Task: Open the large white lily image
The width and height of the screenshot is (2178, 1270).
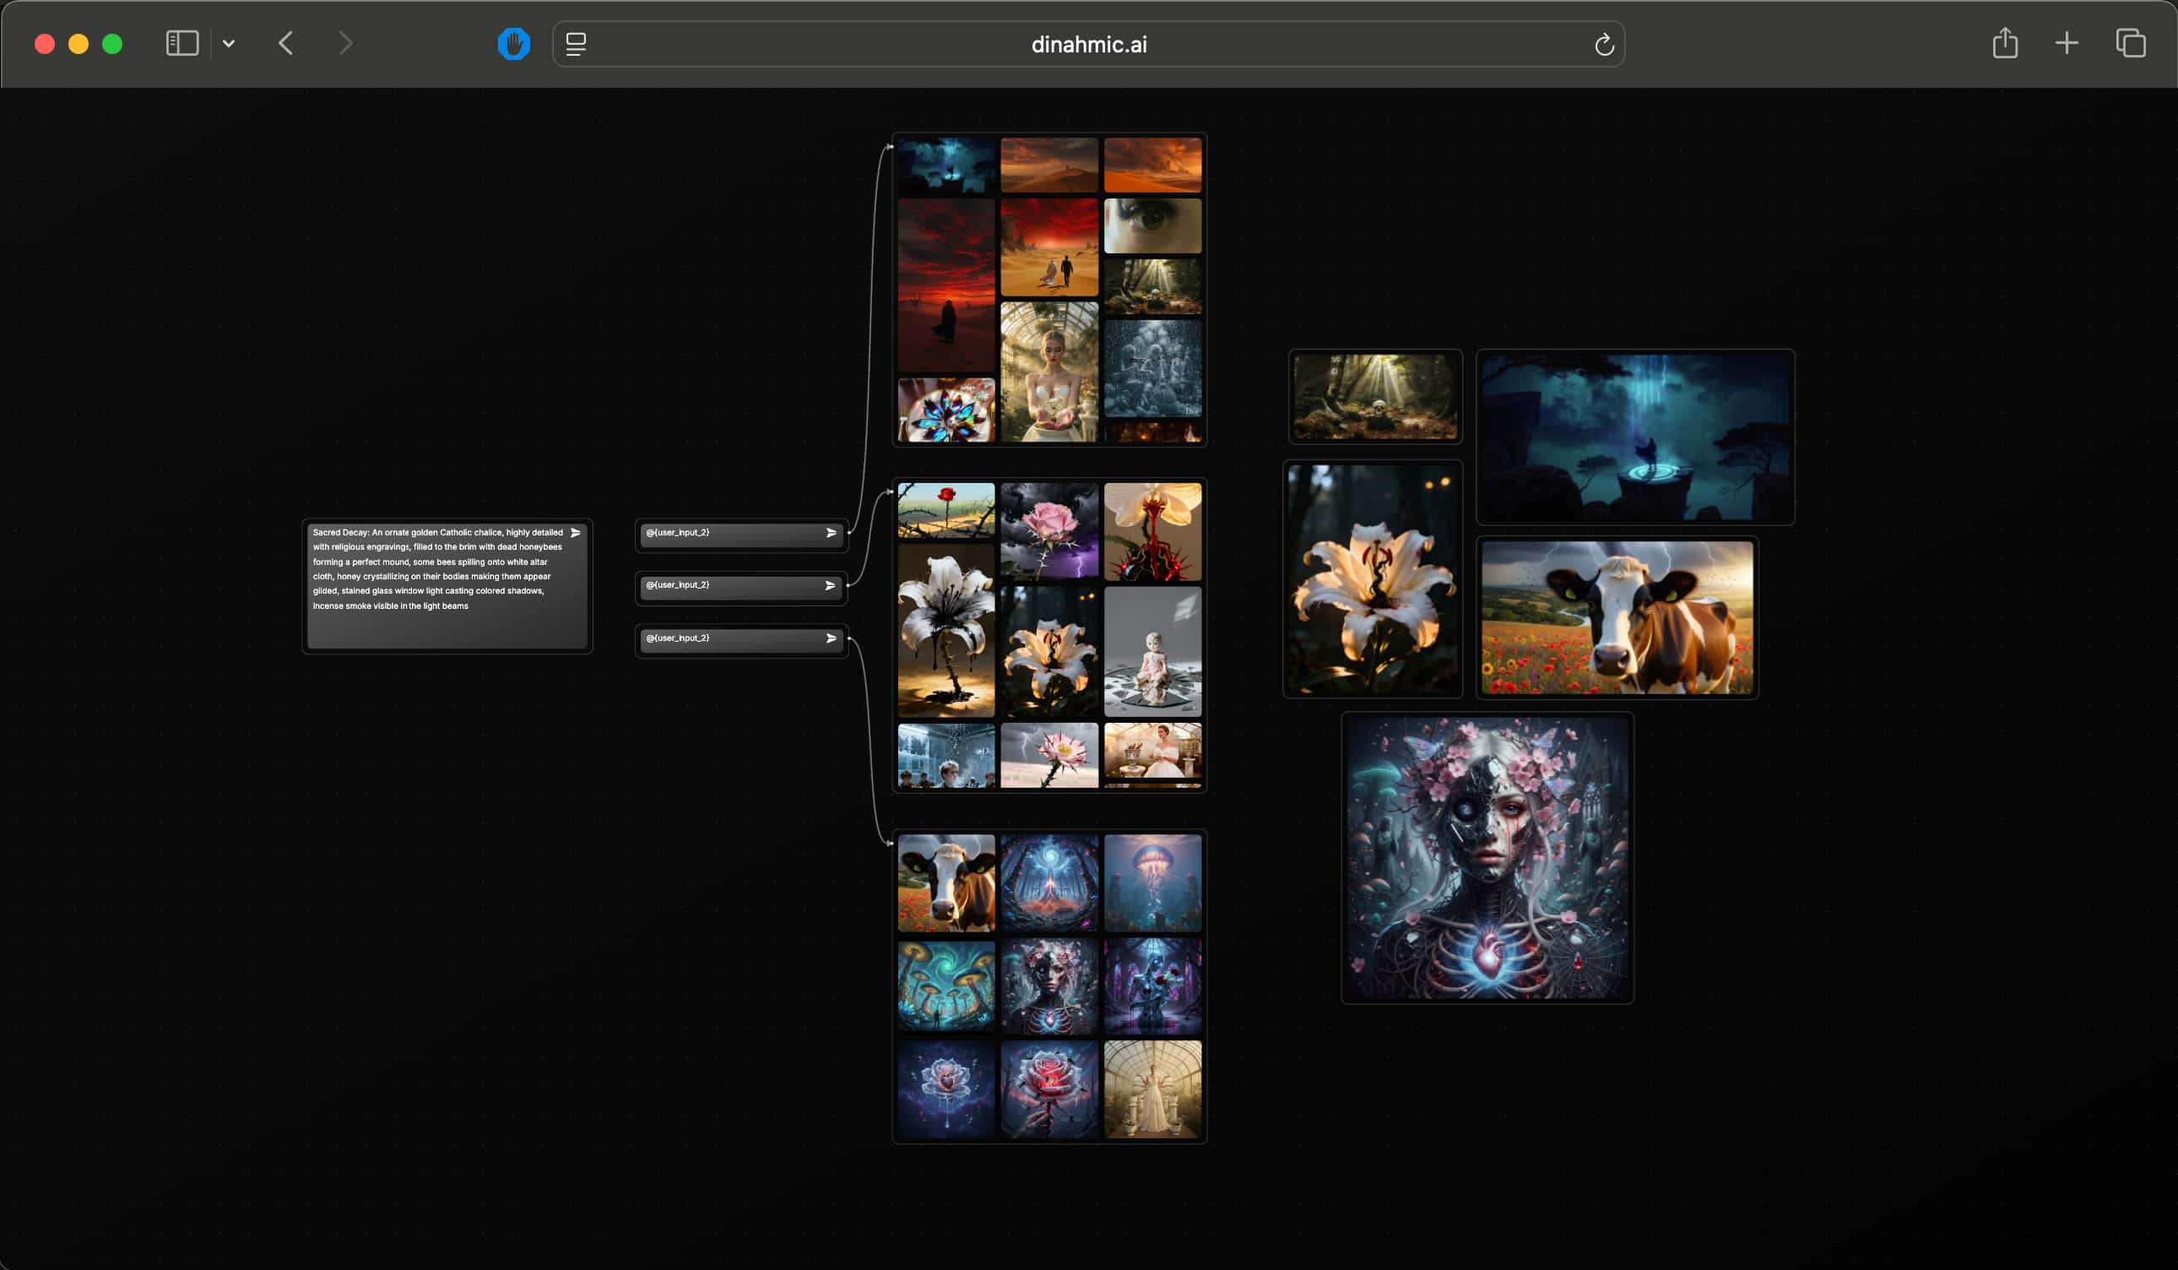Action: pos(1373,579)
